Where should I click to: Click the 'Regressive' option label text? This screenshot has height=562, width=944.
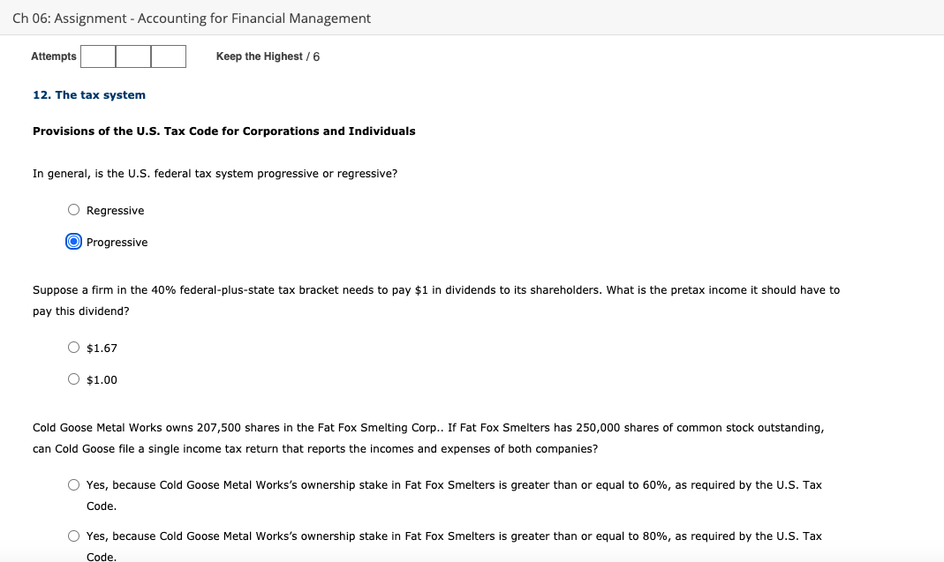(115, 210)
